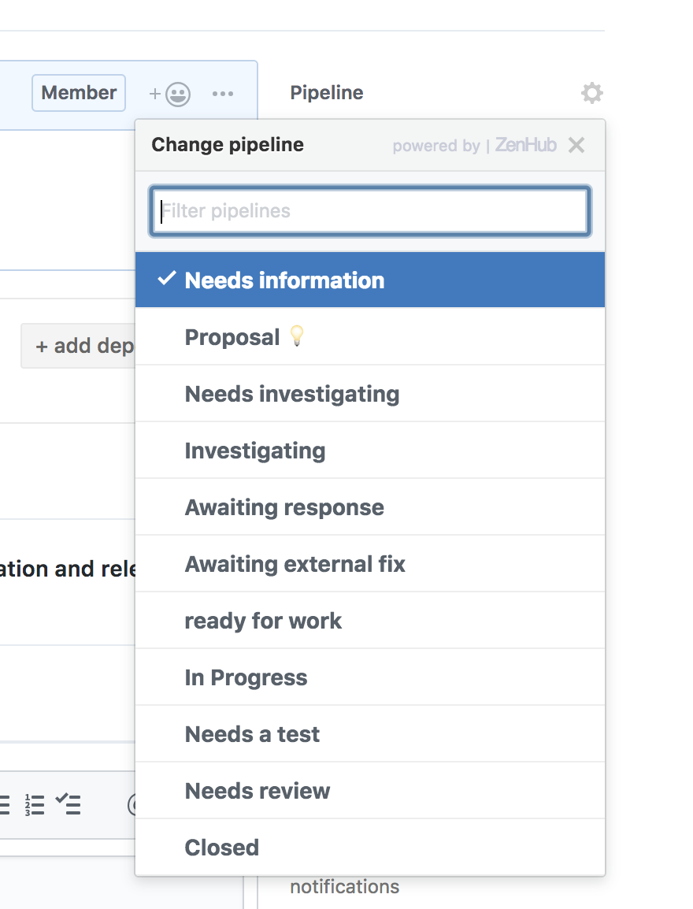
Task: Click the add dependency button
Action: click(x=79, y=346)
